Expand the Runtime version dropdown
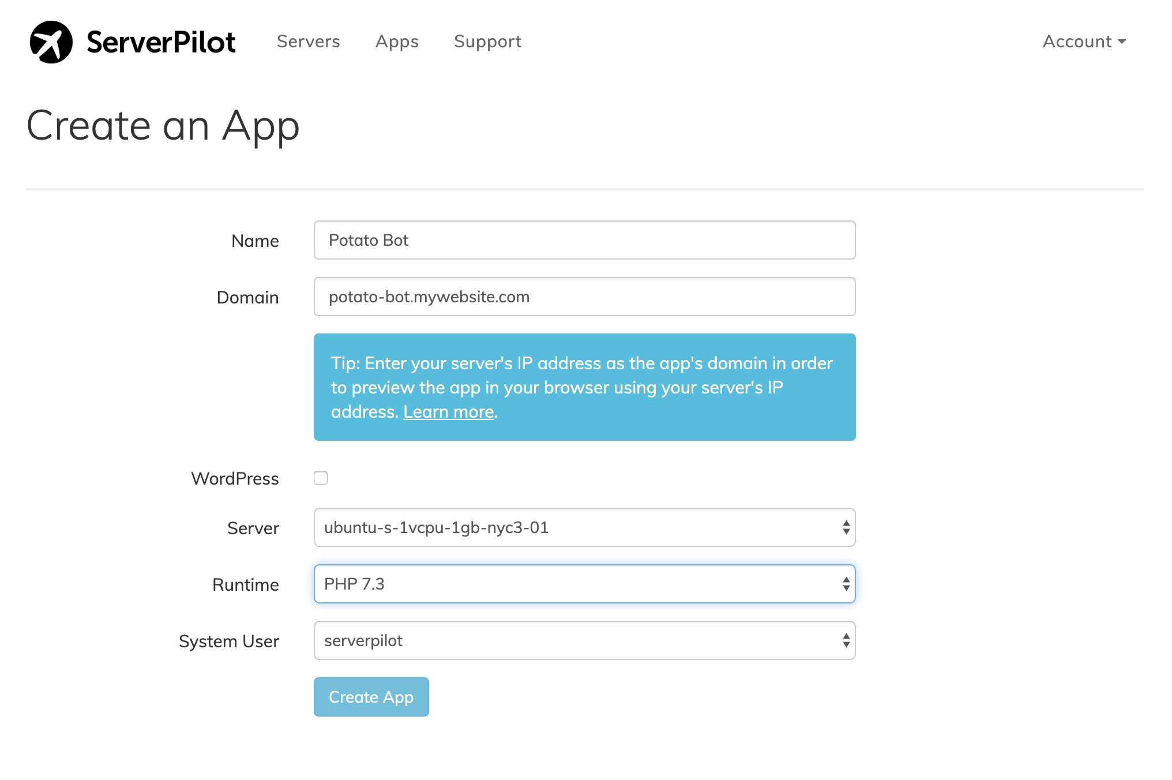Screen dimensions: 1172x780 click(x=844, y=583)
